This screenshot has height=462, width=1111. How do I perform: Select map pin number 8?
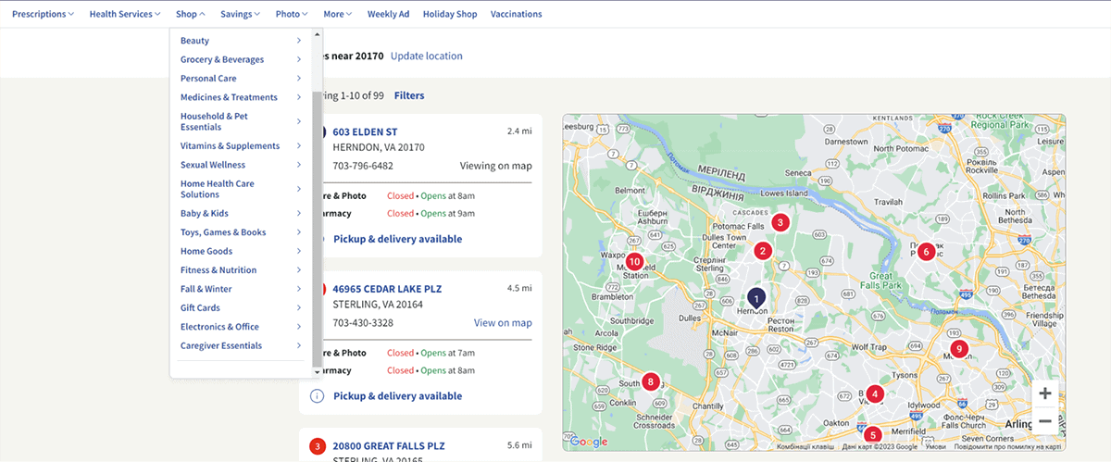click(x=651, y=381)
